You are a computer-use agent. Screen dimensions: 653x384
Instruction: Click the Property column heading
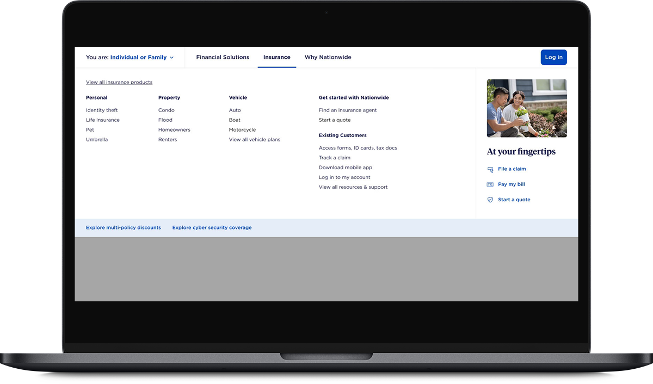(x=169, y=97)
